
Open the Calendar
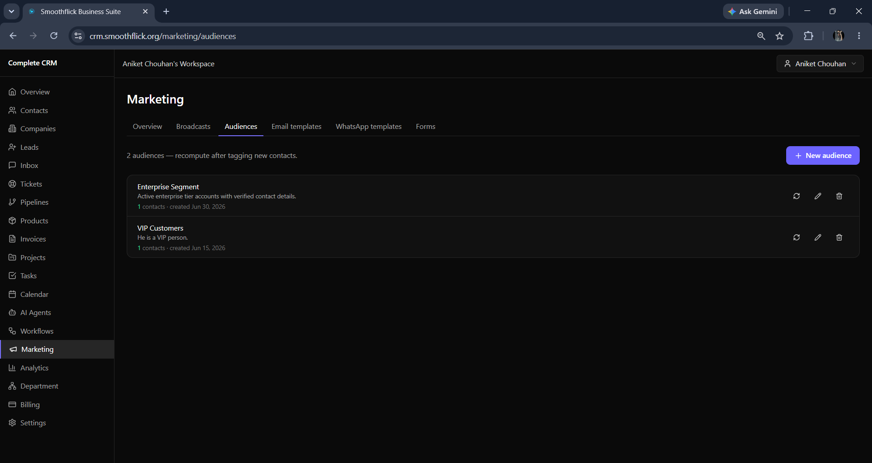point(57,294)
